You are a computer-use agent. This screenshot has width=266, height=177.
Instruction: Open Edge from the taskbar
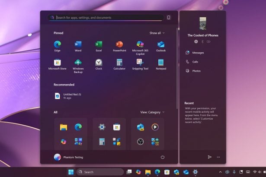click(x=157, y=172)
